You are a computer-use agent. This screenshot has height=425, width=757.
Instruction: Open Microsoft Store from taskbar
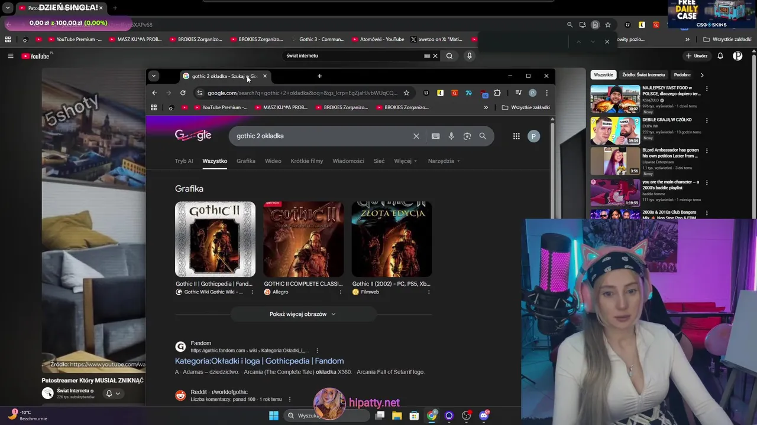[x=414, y=416]
